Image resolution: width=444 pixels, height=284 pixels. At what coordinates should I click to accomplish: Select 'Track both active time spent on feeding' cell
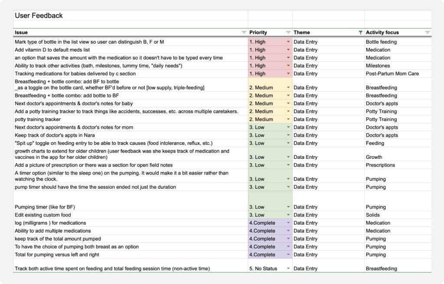tap(131, 266)
